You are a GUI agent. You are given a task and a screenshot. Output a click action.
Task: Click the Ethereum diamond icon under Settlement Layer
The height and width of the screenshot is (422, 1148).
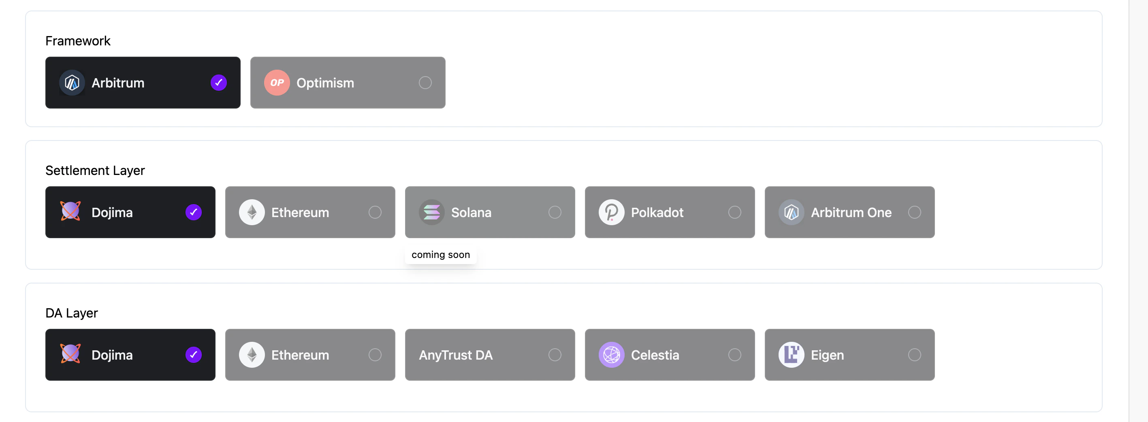tap(253, 212)
